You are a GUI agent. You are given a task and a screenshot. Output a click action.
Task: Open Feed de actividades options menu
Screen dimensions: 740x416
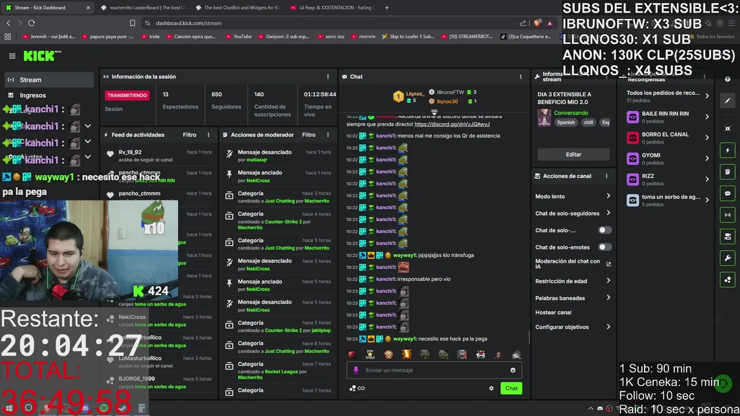tap(209, 135)
